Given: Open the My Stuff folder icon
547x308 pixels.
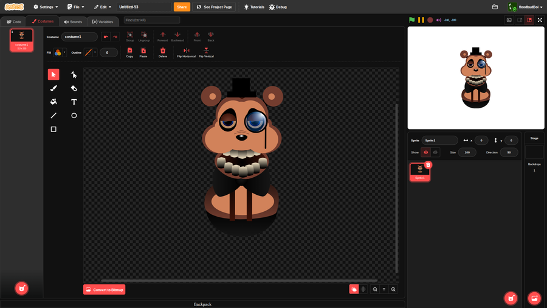Looking at the screenshot, I should pos(495,7).
